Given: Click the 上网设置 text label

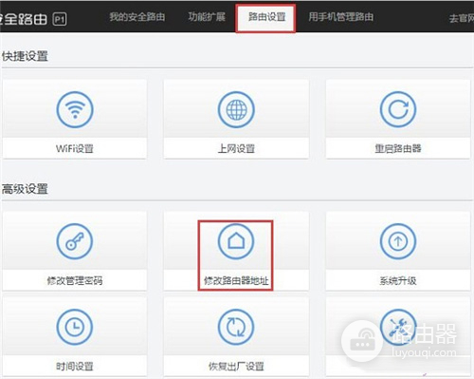Looking at the screenshot, I should coord(236,148).
